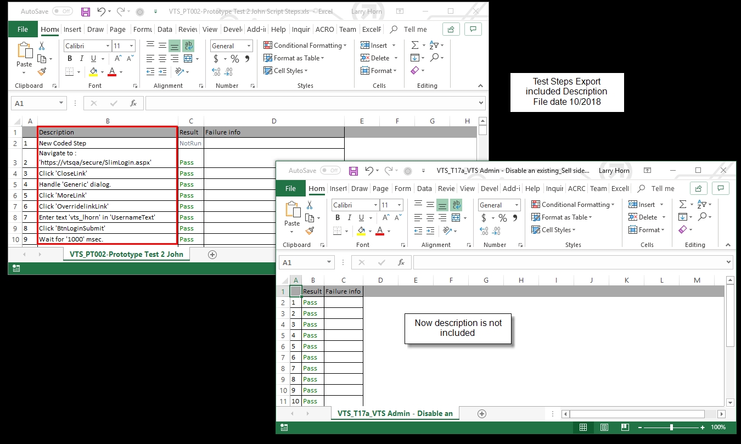Click Cut scissors icon in the VTS_T17a window

310,205
